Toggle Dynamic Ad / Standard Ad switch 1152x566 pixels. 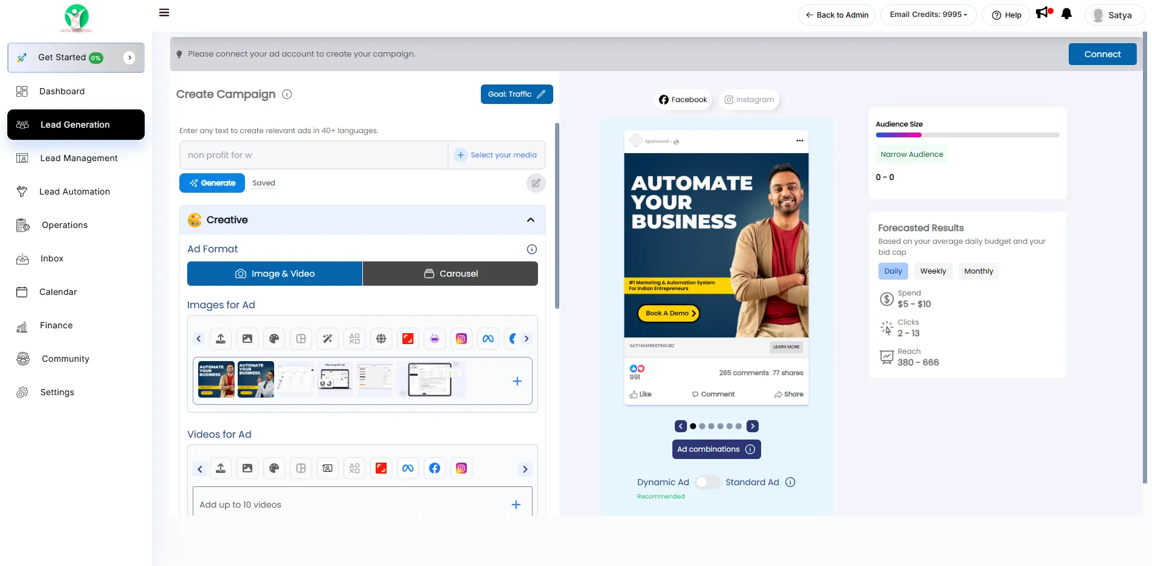[707, 482]
